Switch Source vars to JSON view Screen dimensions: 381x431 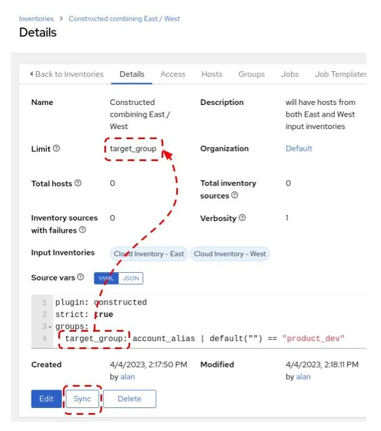130,278
